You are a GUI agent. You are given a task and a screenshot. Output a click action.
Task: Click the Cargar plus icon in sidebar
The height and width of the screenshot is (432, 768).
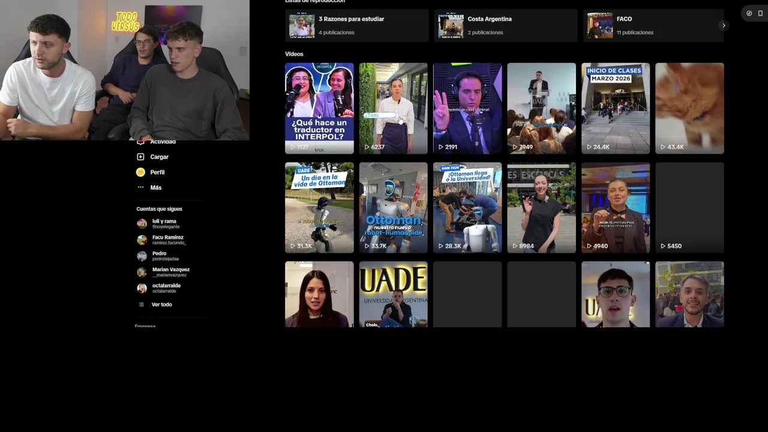pyautogui.click(x=140, y=157)
